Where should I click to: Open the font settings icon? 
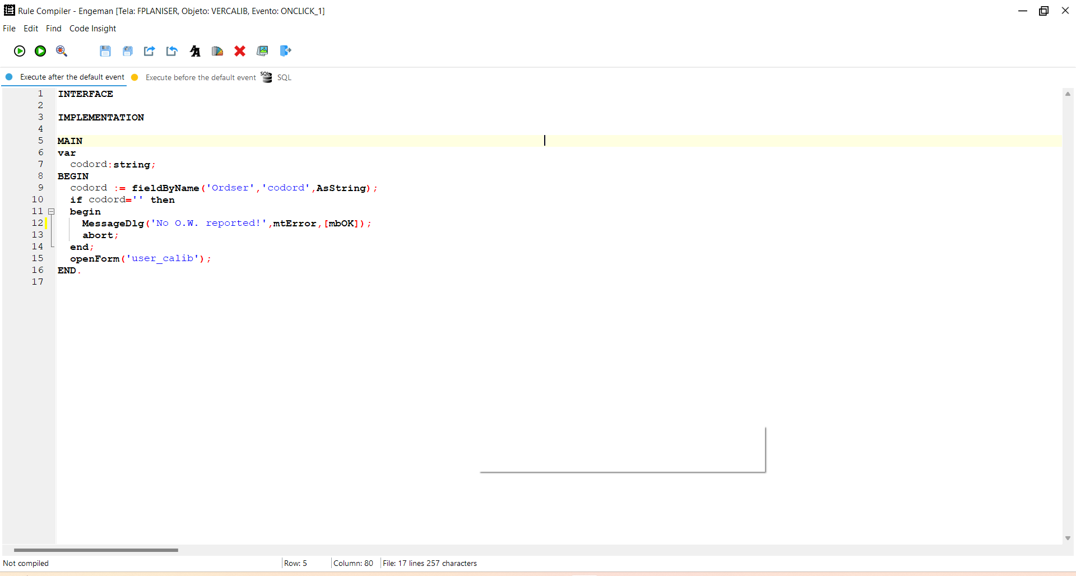tap(195, 51)
